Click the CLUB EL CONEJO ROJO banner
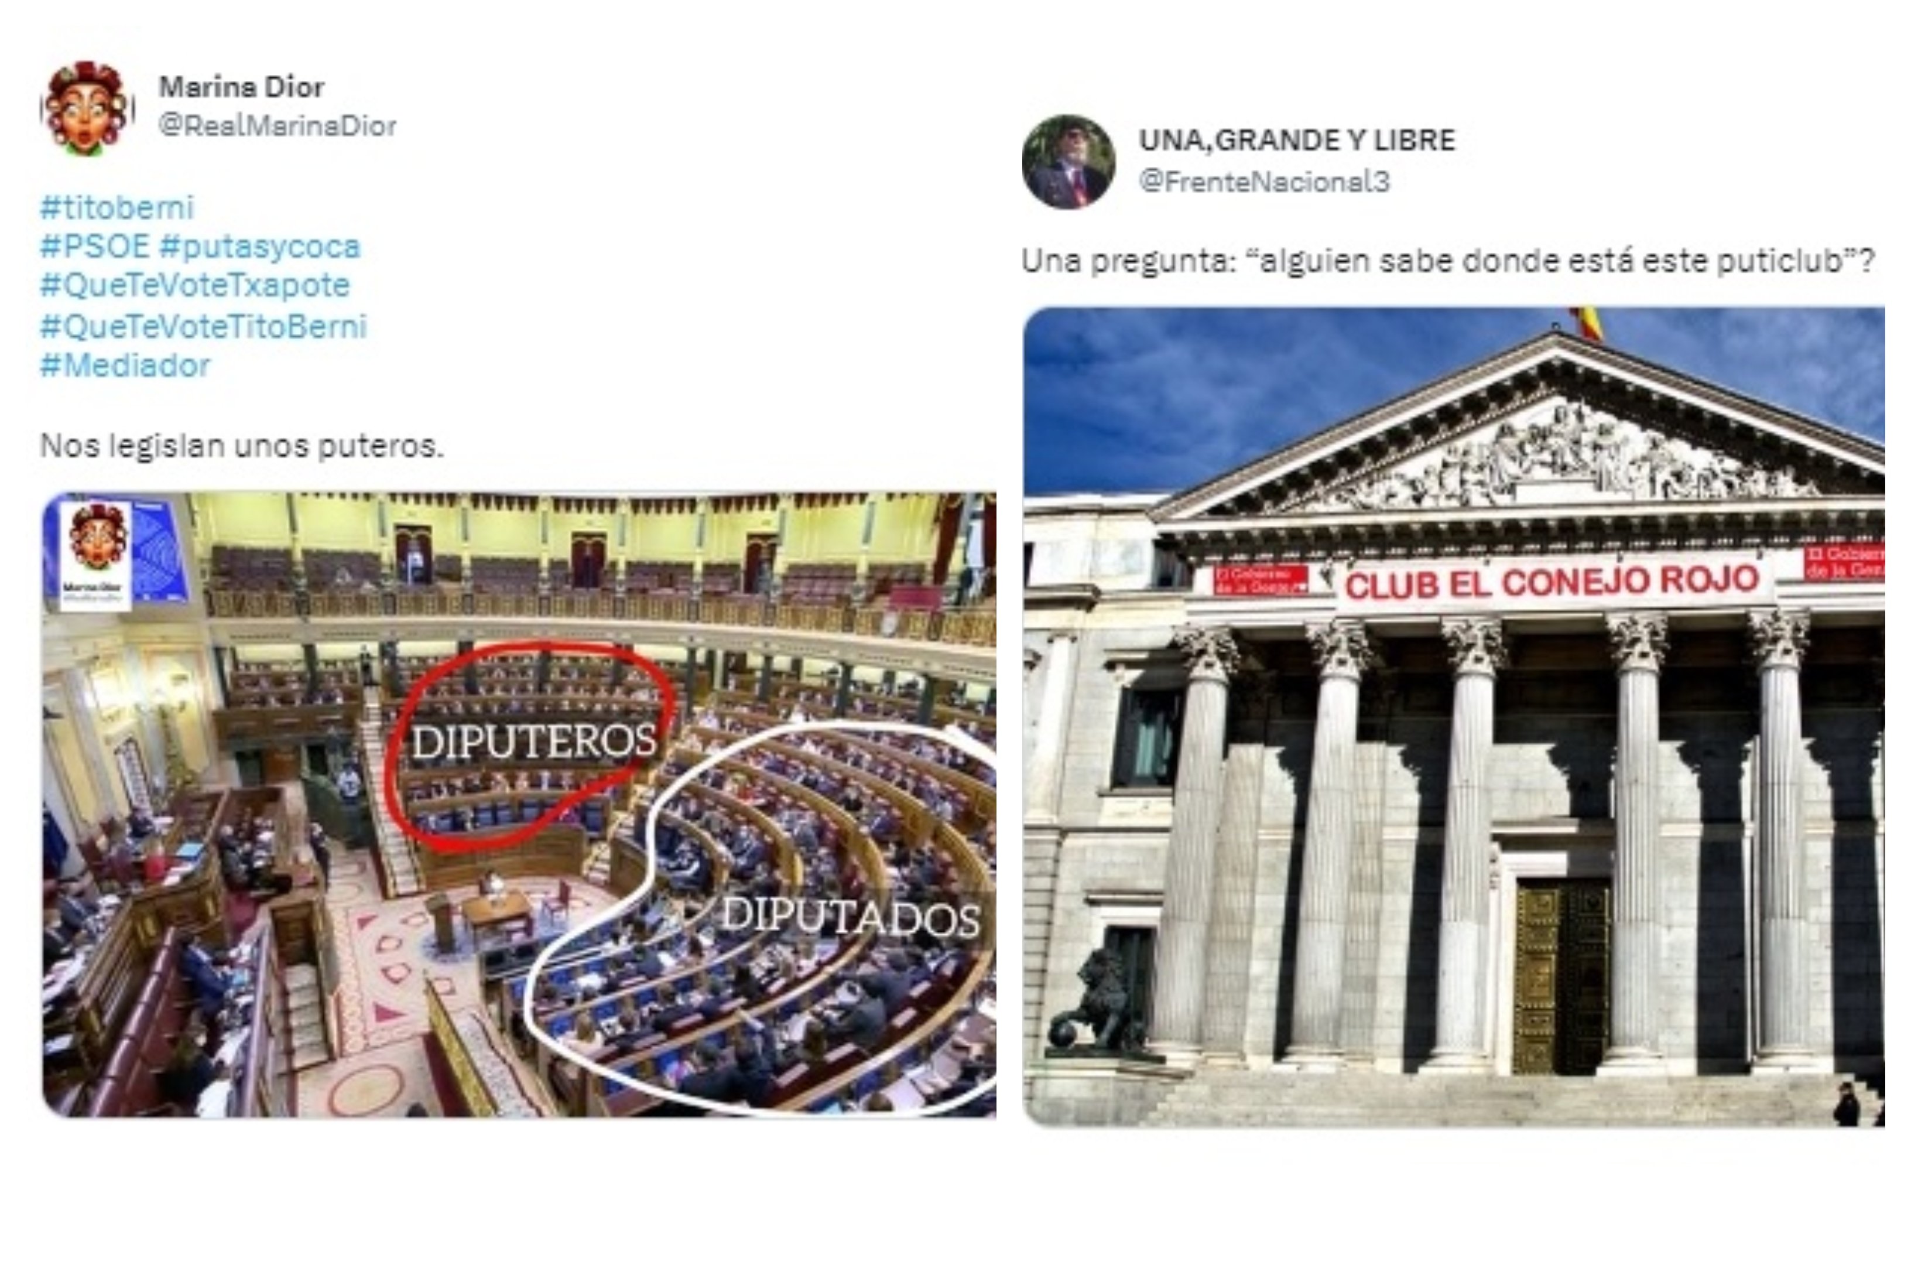 tap(1552, 582)
